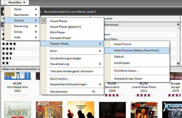
Task: Open Quick Layout... dialog
Action: (72, 79)
